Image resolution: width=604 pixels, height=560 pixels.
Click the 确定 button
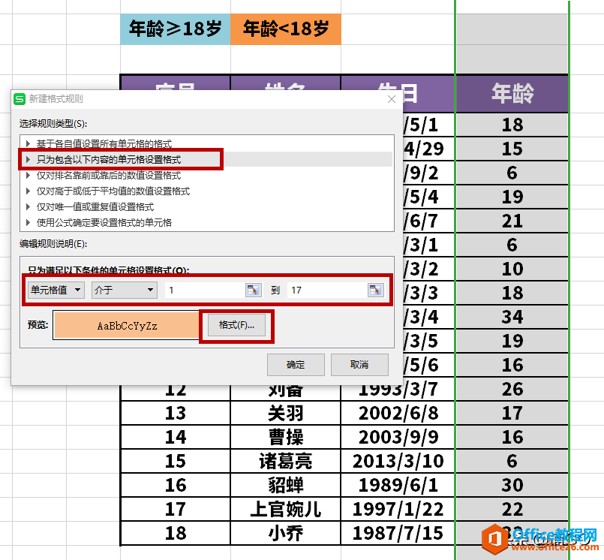(x=296, y=365)
